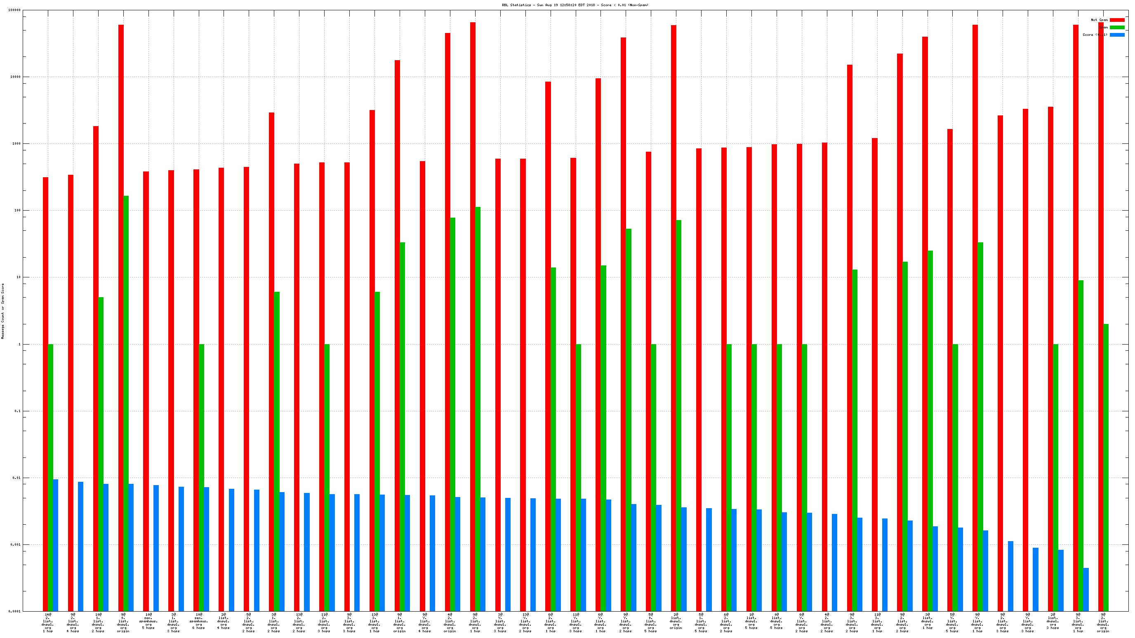Click the first blue score bar on left
This screenshot has height=638, width=1135.
tap(56, 545)
